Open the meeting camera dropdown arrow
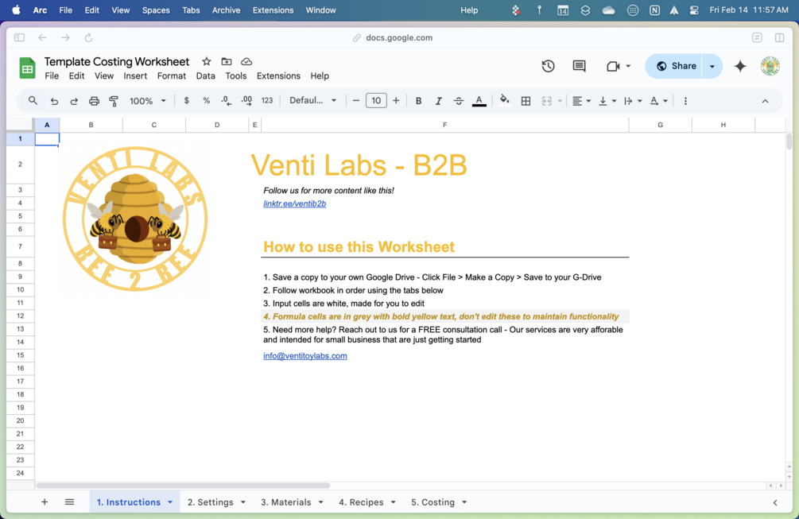This screenshot has width=799, height=519. (628, 66)
